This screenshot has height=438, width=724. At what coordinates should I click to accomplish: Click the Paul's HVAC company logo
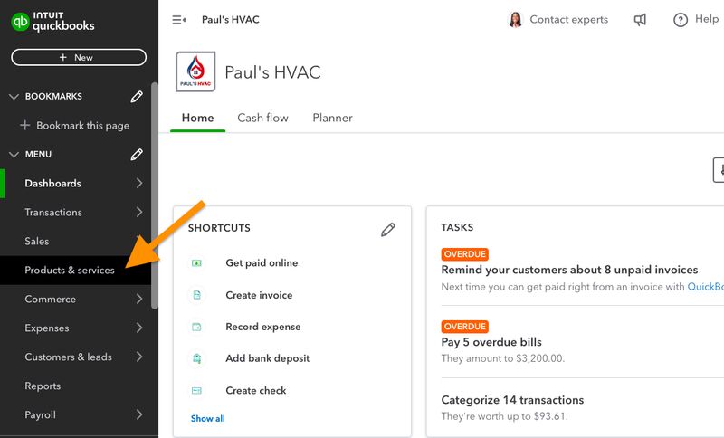click(195, 71)
